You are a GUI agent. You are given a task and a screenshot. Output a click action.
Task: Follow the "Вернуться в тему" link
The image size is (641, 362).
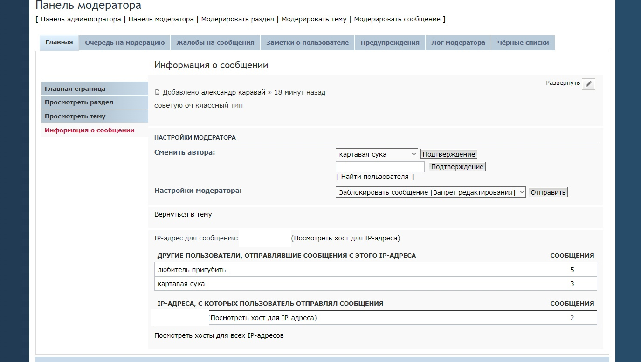tap(183, 214)
